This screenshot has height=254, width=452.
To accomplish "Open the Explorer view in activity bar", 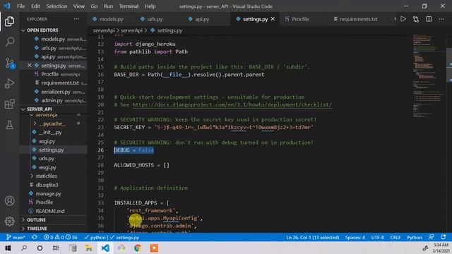I will click(9, 21).
